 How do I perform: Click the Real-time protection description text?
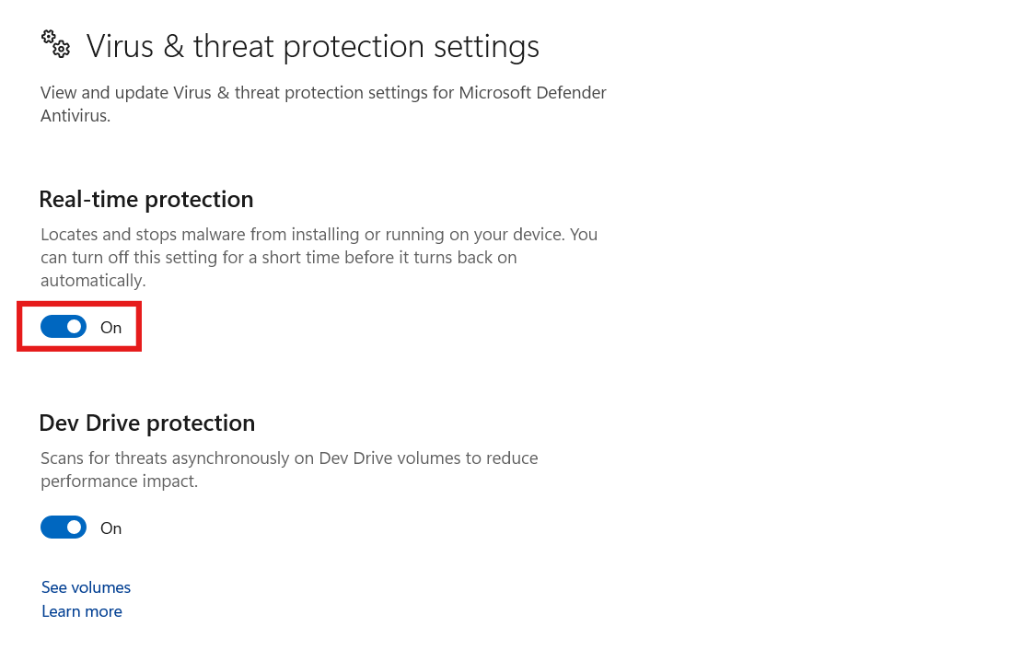point(319,257)
